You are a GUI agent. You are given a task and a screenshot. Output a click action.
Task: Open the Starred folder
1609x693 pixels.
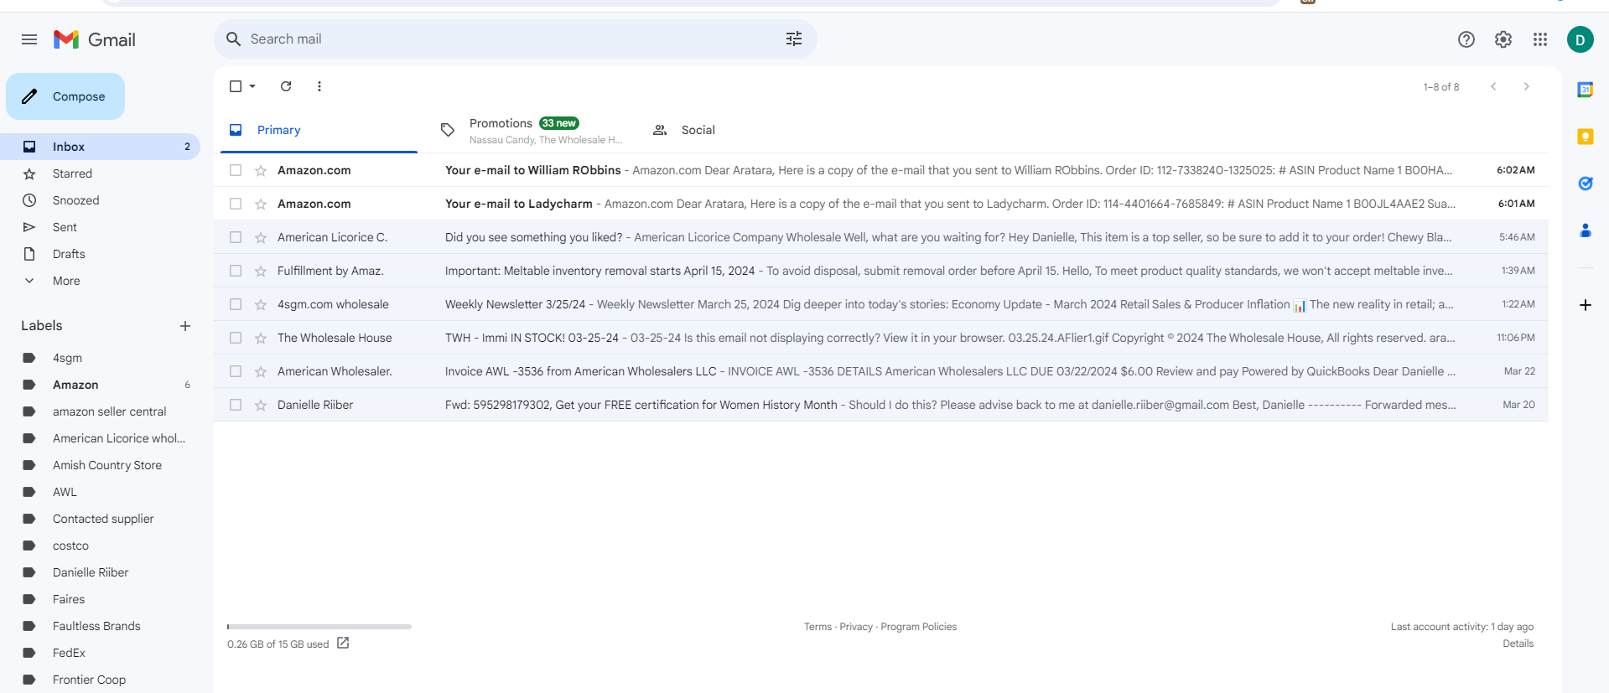pyautogui.click(x=101, y=173)
